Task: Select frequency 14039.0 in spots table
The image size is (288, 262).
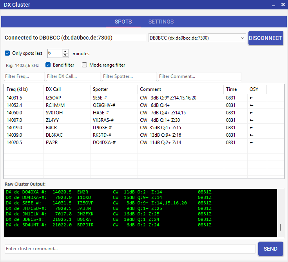Action: [14, 135]
